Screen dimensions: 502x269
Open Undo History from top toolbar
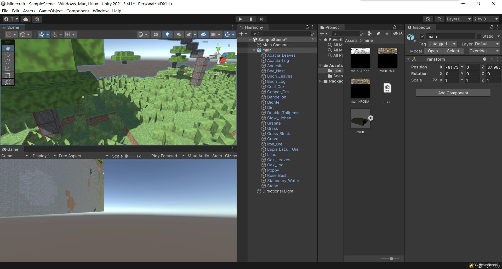pos(428,19)
